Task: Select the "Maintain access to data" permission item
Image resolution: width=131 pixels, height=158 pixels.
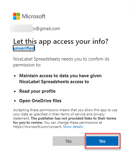Action: (x=60, y=79)
